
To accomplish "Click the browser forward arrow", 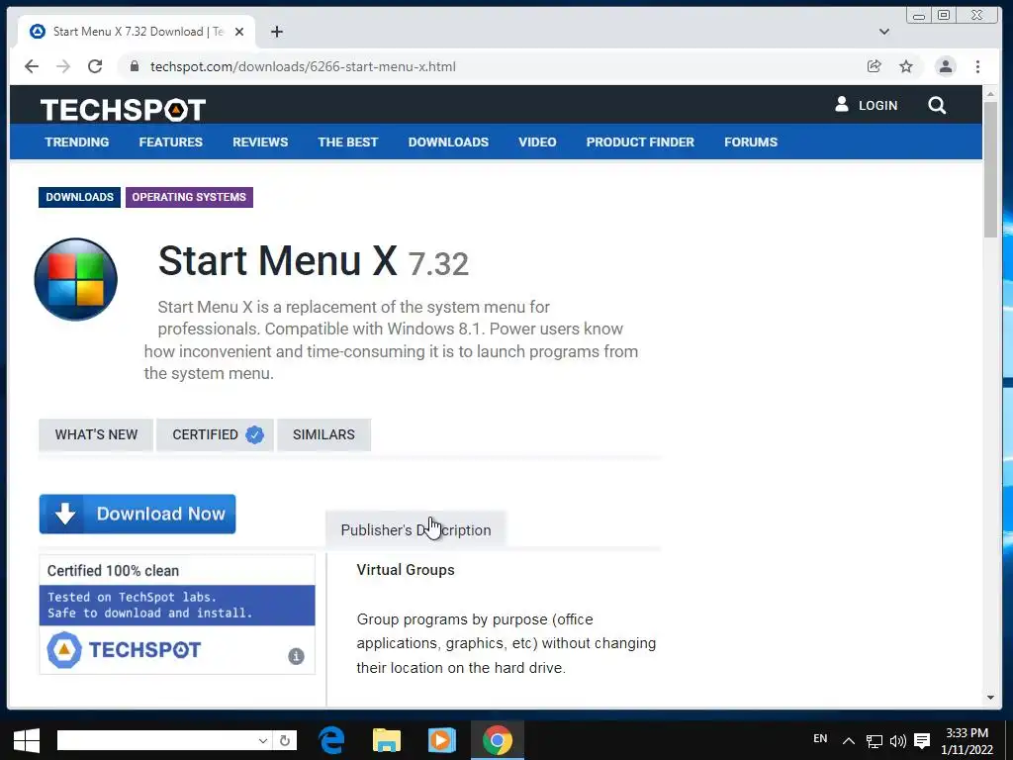I will pos(63,66).
